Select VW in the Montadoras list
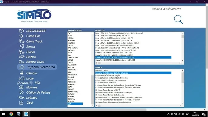Viewport: 208px width, 117px height. click(x=75, y=104)
